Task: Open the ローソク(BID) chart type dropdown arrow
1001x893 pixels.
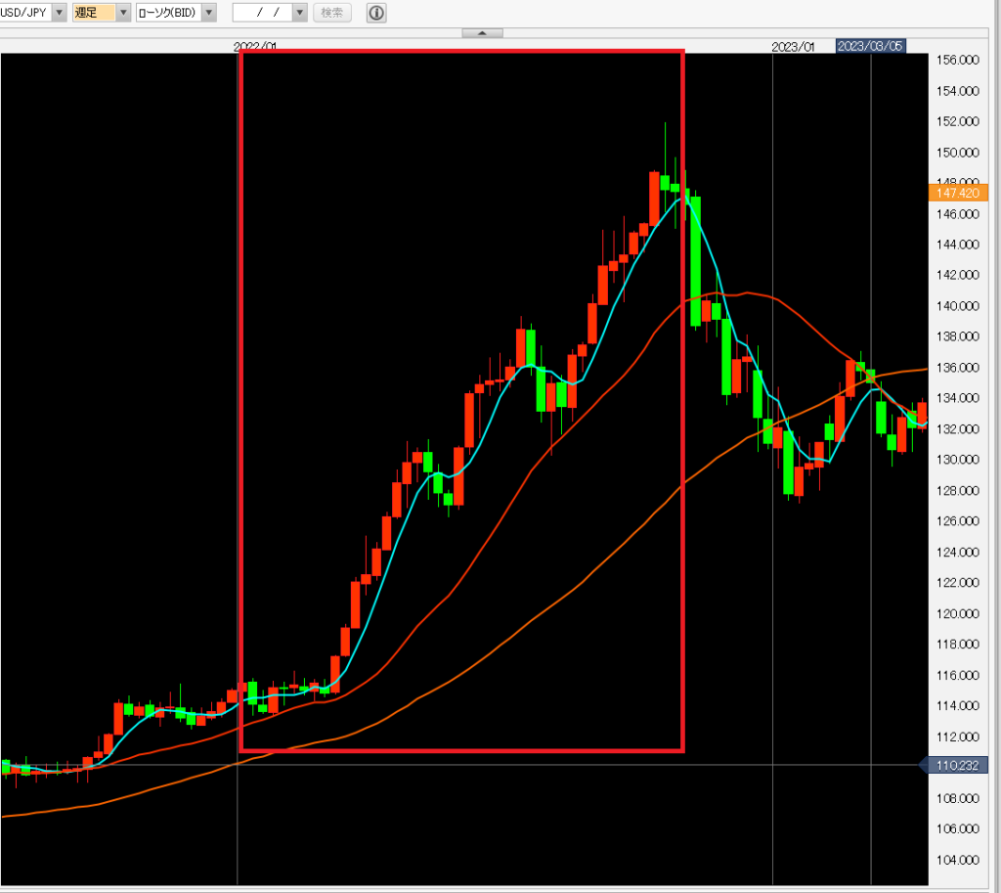Action: click(208, 13)
